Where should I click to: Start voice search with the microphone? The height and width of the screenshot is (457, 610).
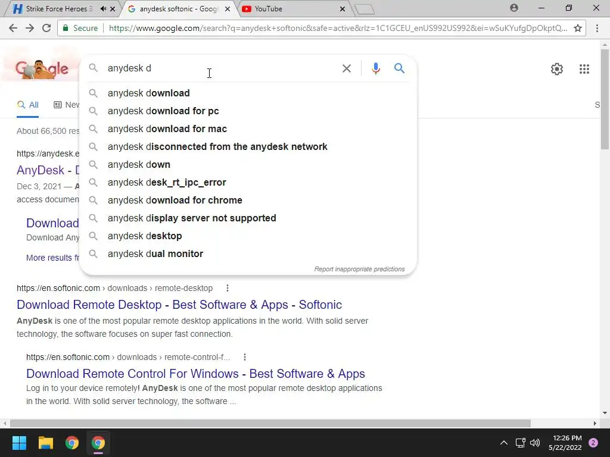coord(375,68)
